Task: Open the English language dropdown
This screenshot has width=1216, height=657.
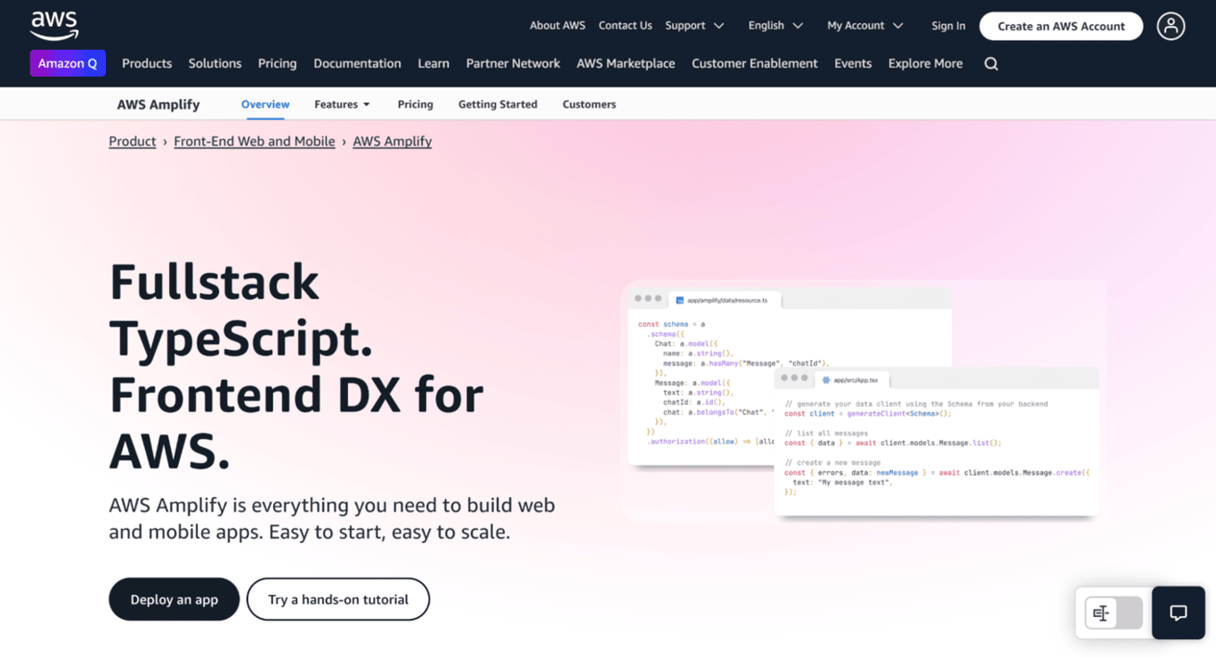Action: pos(774,25)
